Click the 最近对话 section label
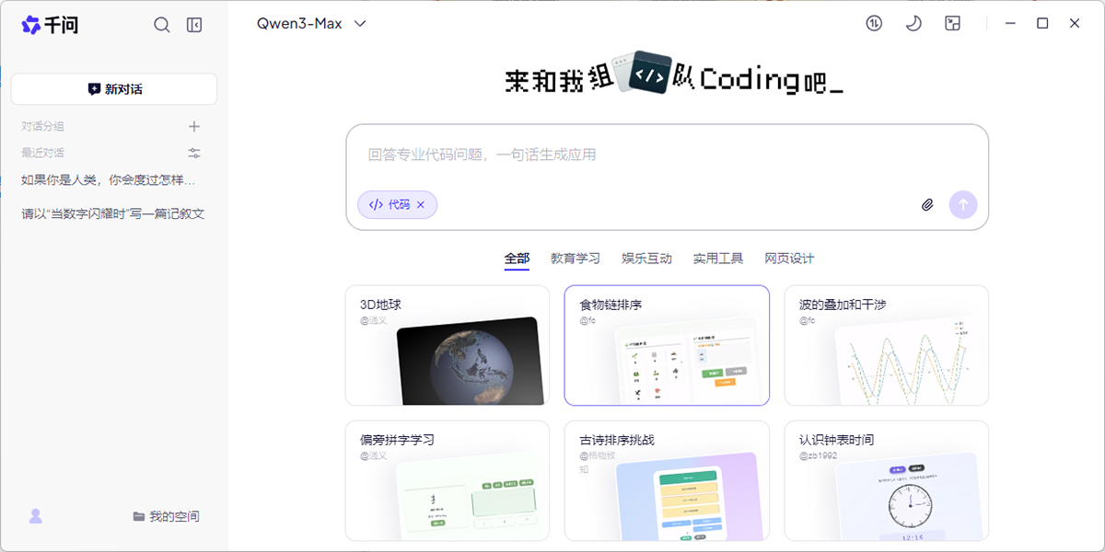Viewport: 1105px width, 552px height. (43, 153)
